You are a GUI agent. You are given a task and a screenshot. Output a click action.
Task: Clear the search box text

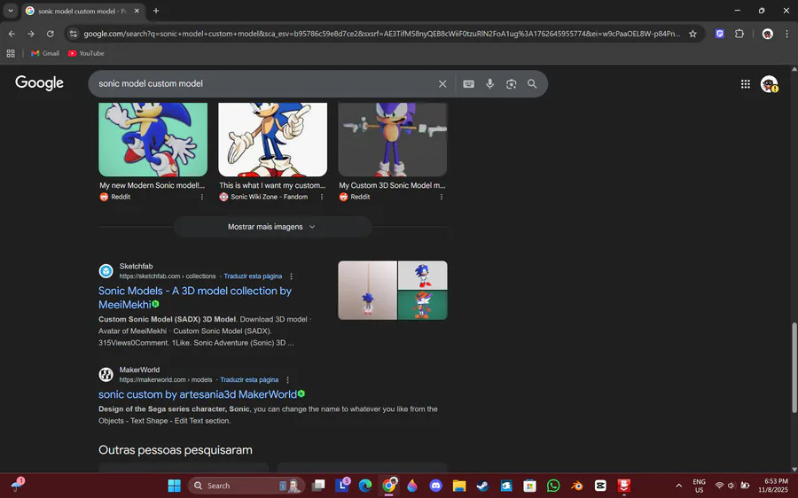click(442, 84)
